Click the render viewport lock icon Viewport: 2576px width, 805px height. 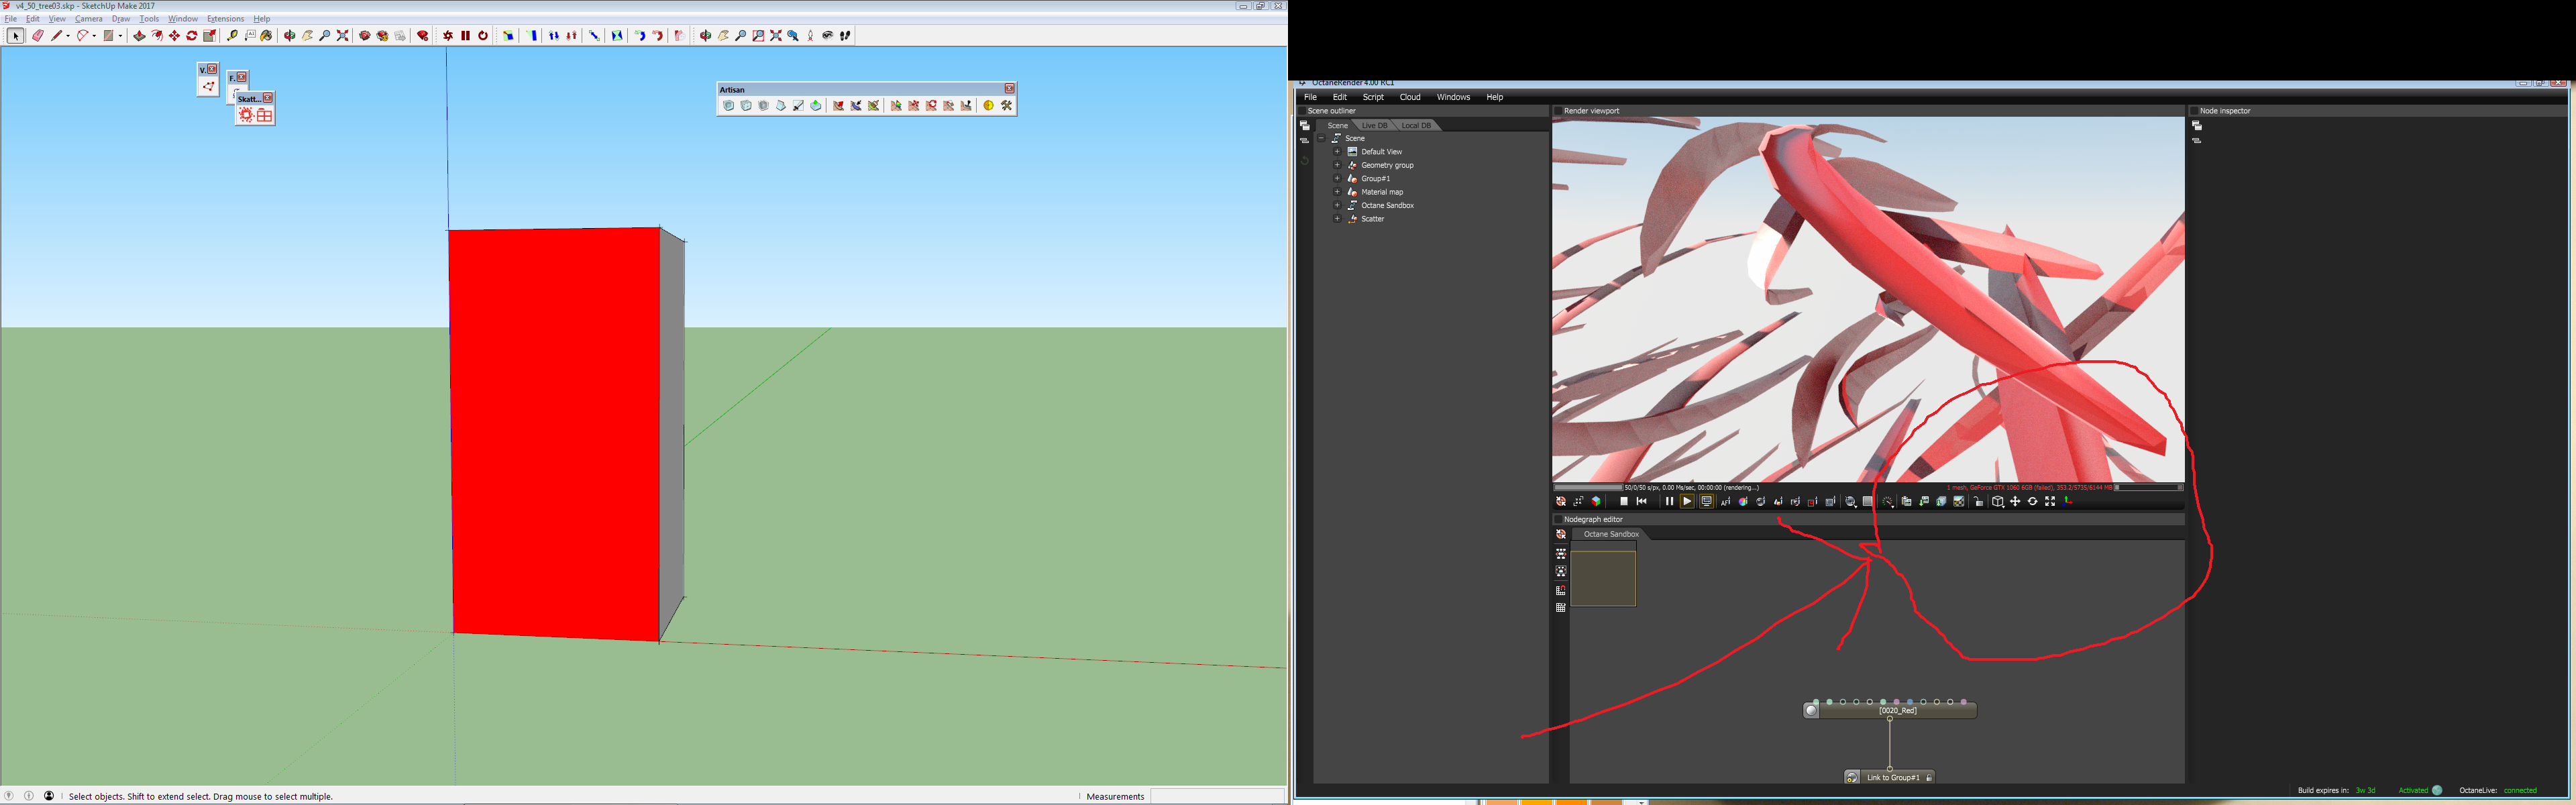pyautogui.click(x=1978, y=501)
